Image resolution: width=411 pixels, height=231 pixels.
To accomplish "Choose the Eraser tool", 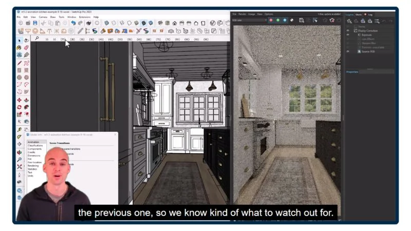I will pyautogui.click(x=27, y=48).
